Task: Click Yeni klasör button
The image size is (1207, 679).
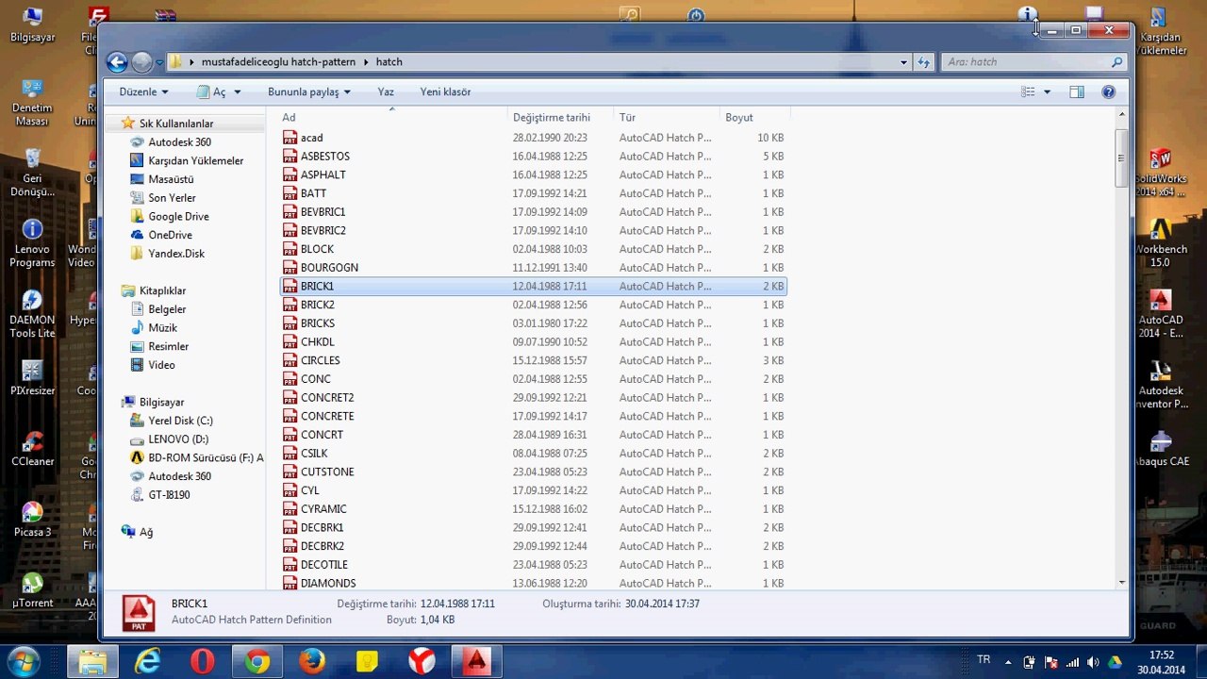Action: 445,91
